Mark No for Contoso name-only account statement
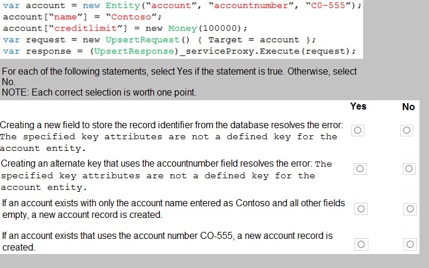429x268 pixels. 410,209
